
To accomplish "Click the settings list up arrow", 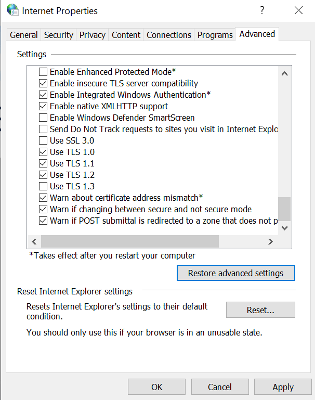I will coord(284,74).
